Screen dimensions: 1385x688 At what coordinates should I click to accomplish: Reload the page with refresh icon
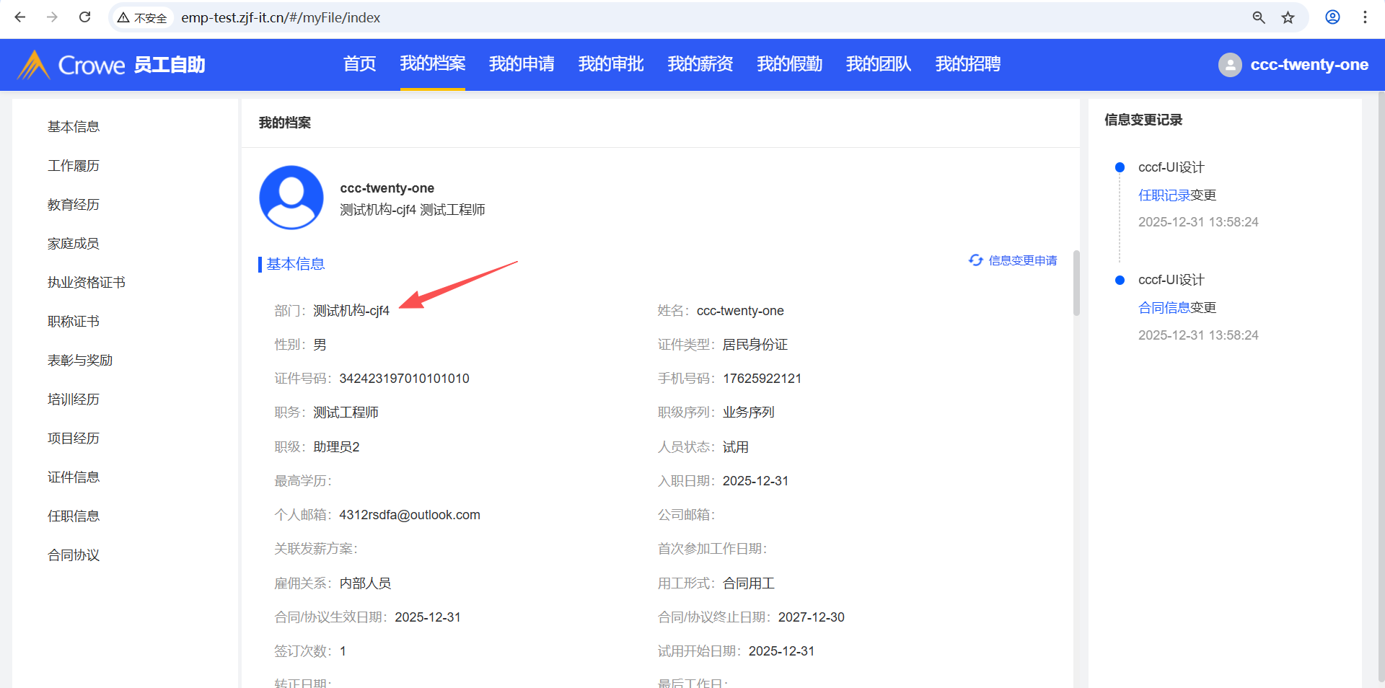(84, 17)
